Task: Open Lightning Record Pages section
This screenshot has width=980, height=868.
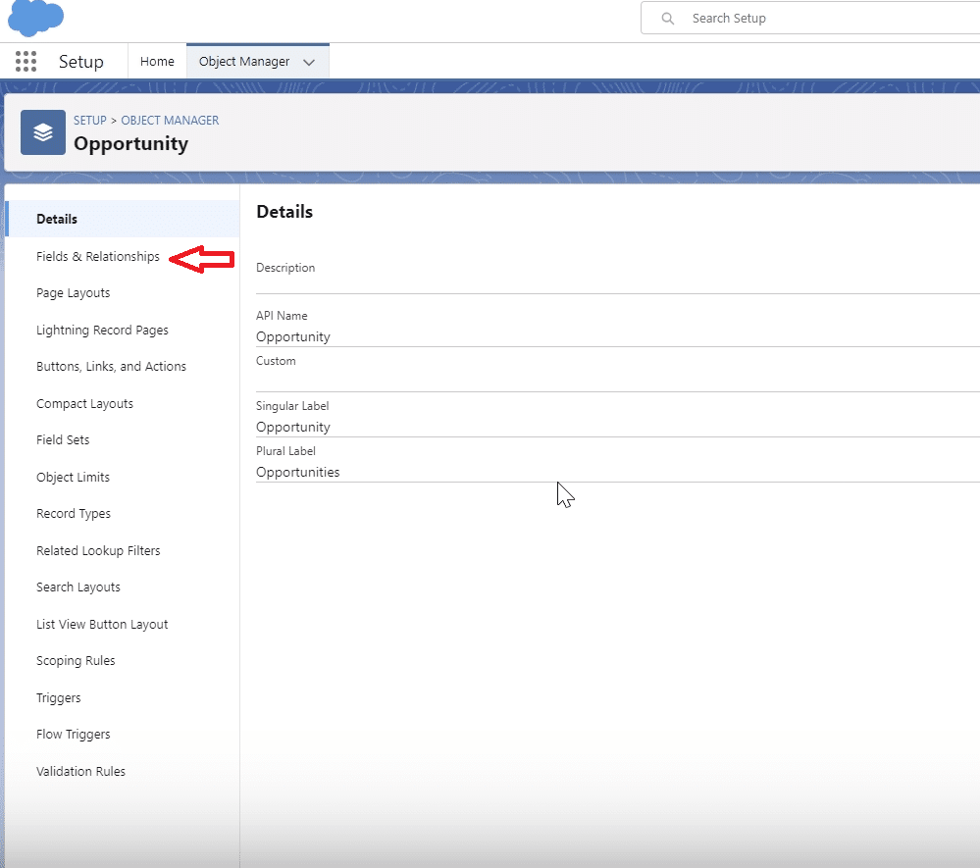Action: click(102, 330)
